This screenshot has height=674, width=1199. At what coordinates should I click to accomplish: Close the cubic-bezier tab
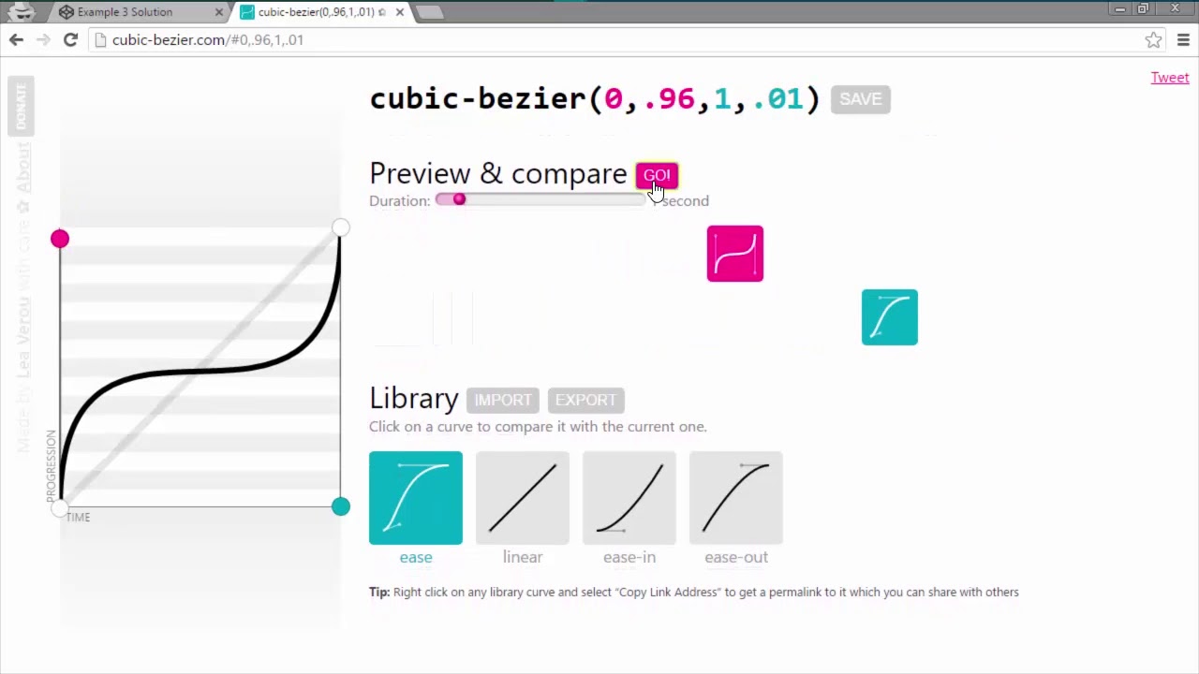pos(401,12)
